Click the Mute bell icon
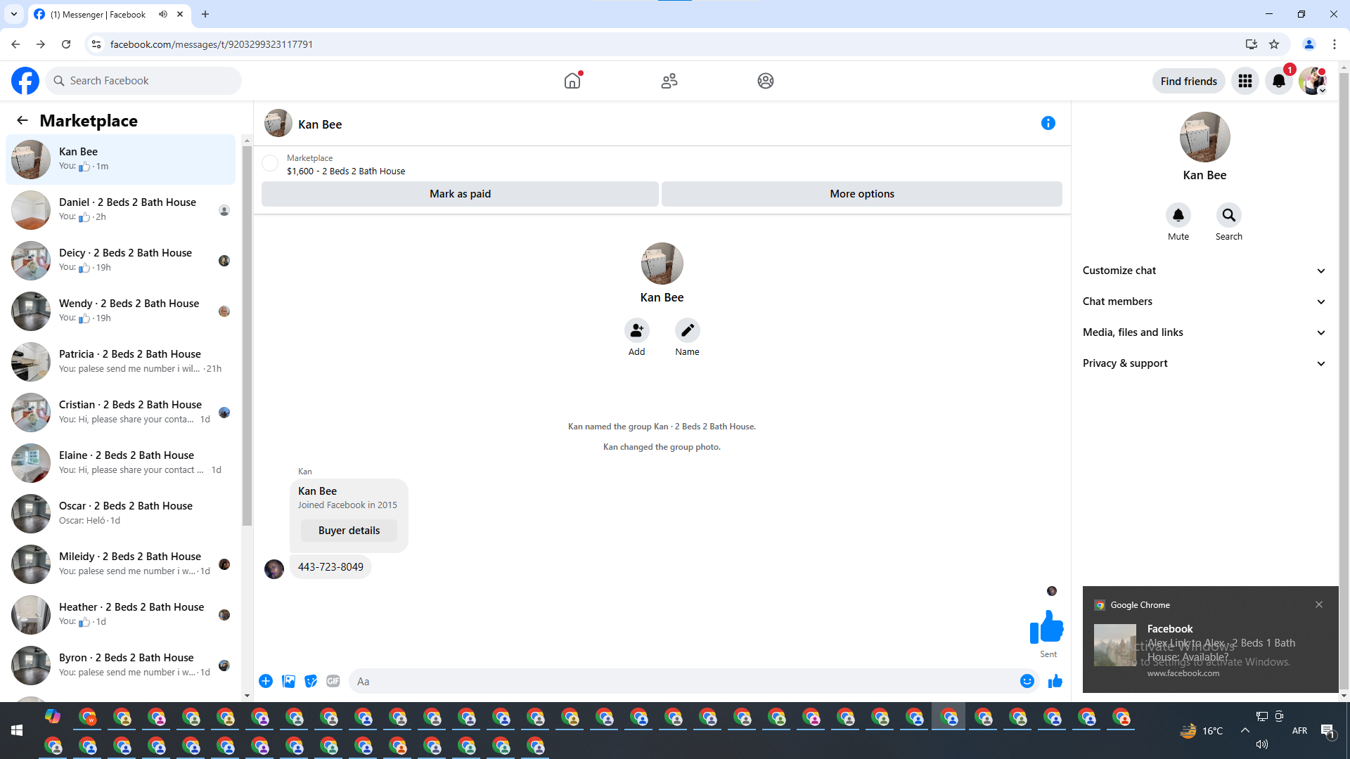Image resolution: width=1350 pixels, height=759 pixels. (1178, 215)
